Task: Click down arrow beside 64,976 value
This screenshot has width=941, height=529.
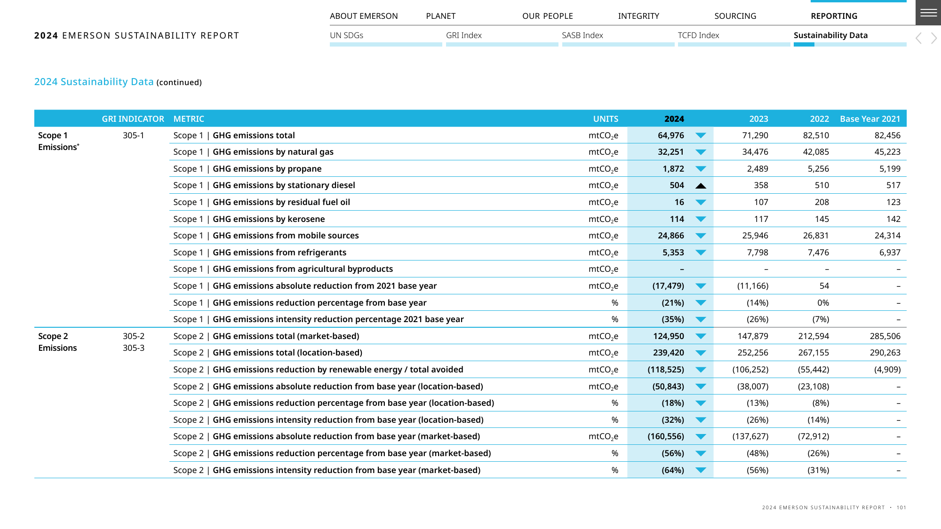Action: (701, 135)
